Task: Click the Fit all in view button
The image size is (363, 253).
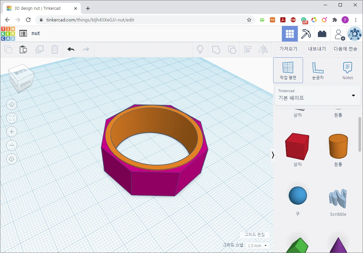Action: click(x=12, y=118)
